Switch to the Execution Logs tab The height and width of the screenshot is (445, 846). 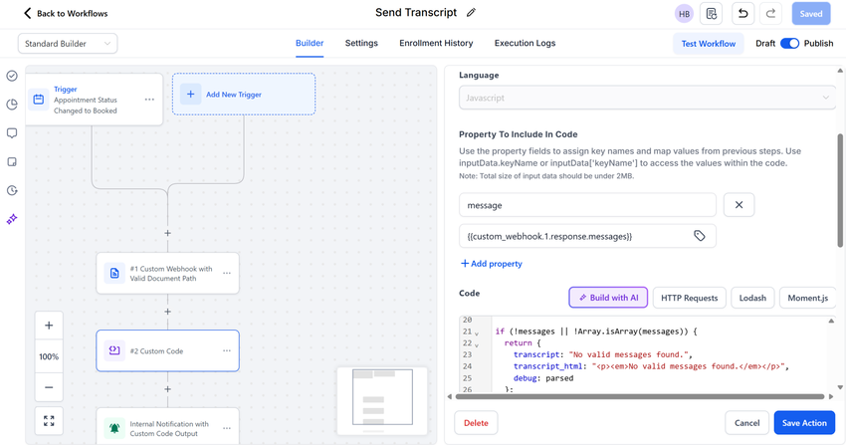coord(525,44)
